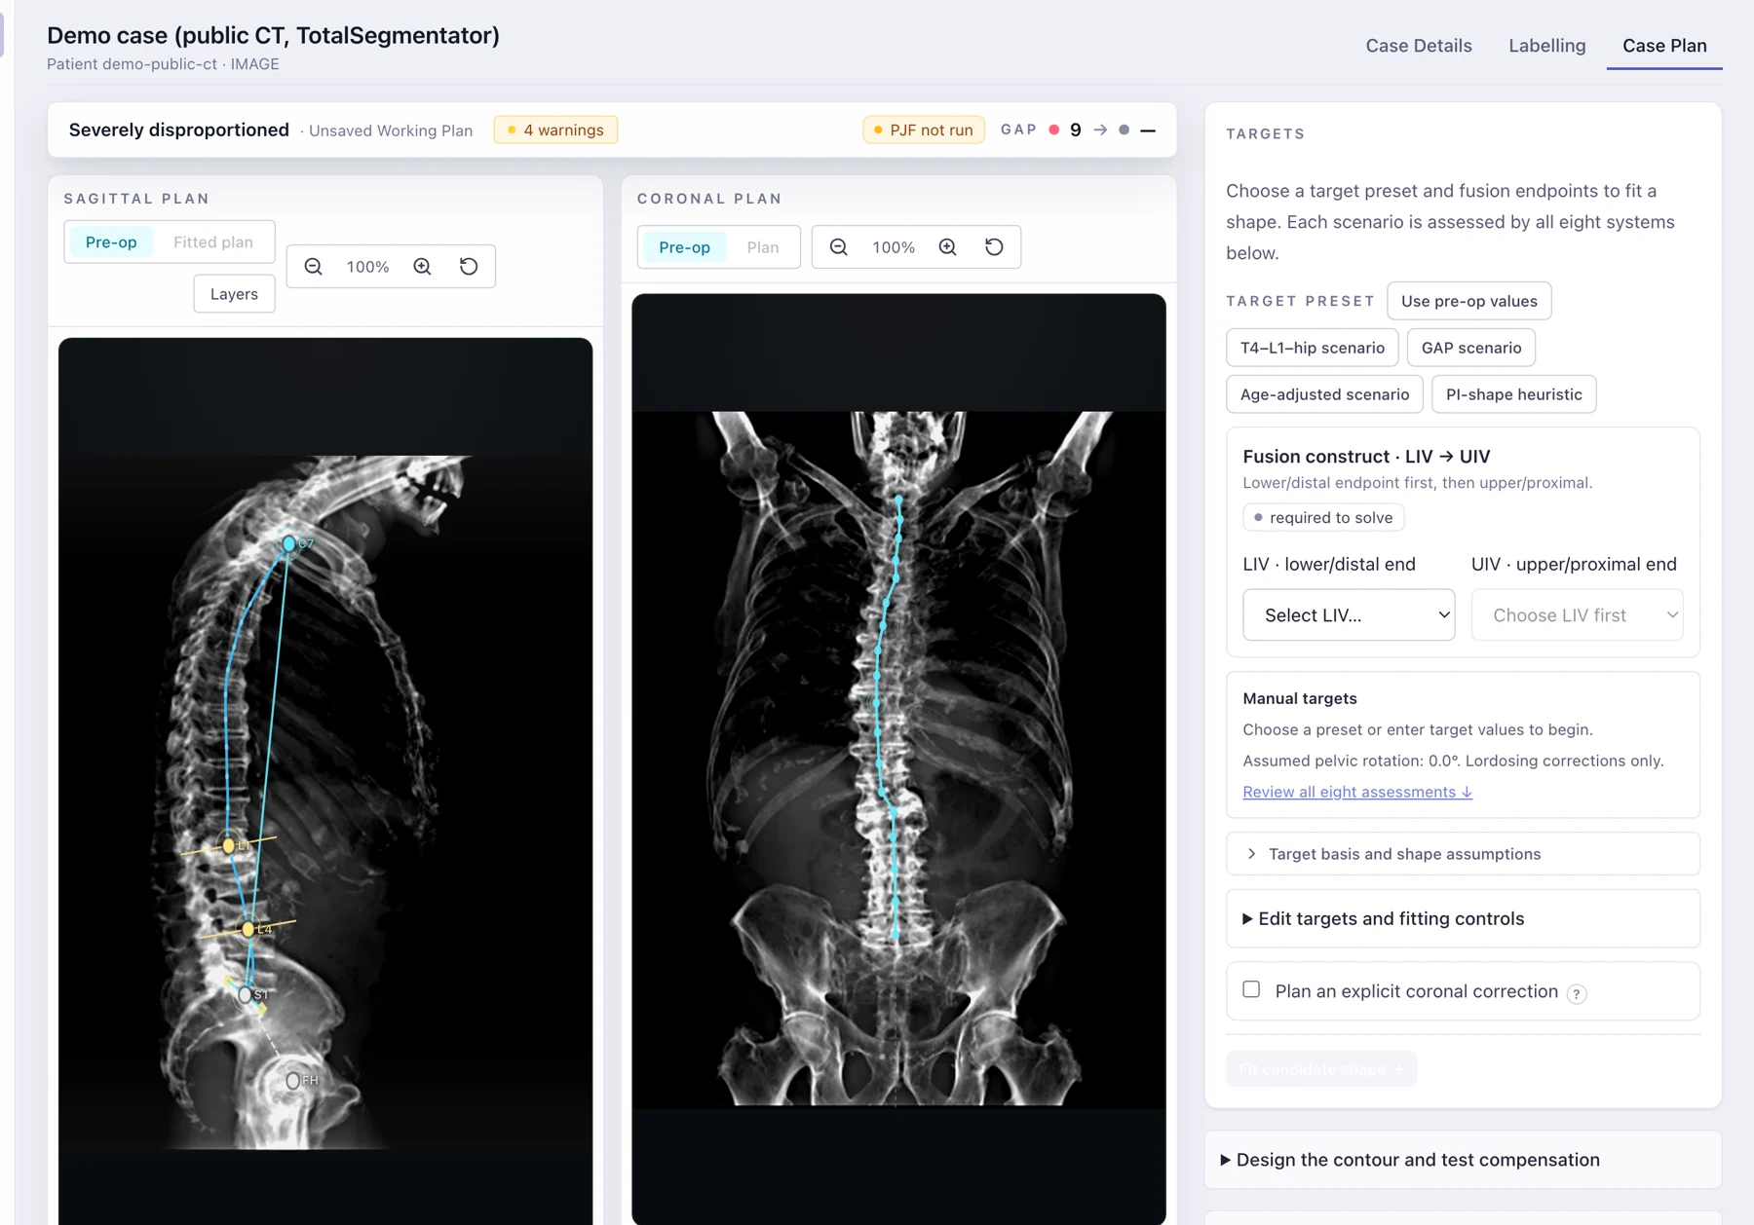Viewport: 1754px width, 1225px height.
Task: Click the GAP score value 9
Action: [x=1075, y=130]
